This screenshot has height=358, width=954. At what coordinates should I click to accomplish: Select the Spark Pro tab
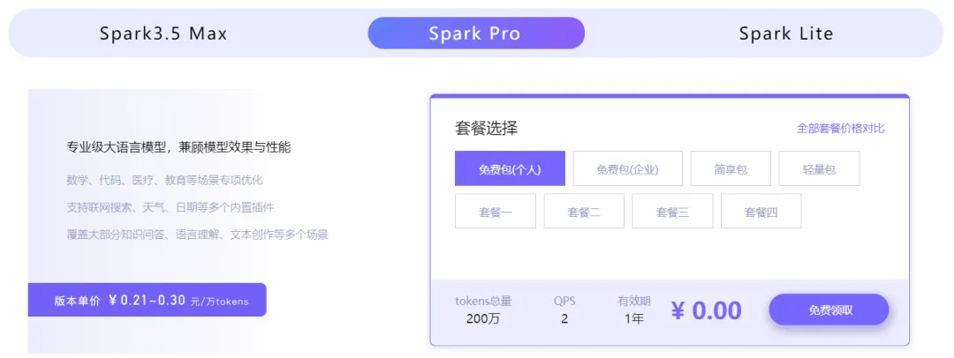[475, 34]
